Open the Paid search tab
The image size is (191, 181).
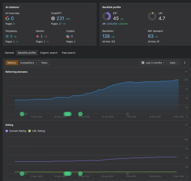click(x=69, y=53)
